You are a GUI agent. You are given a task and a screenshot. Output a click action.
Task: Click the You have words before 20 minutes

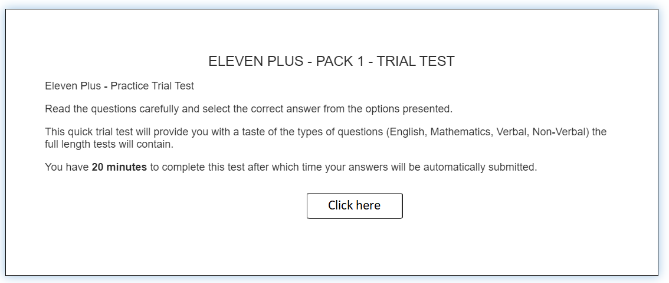(x=67, y=167)
